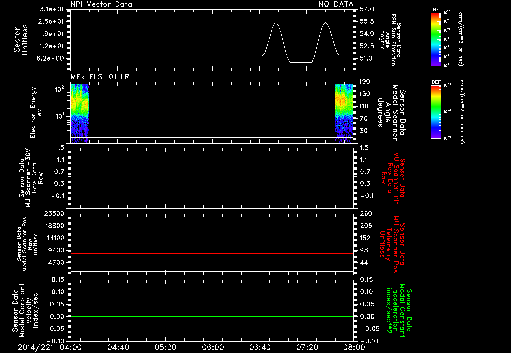Click the first sun elevation curve peak
The width and height of the screenshot is (511, 353).
[x=276, y=23]
